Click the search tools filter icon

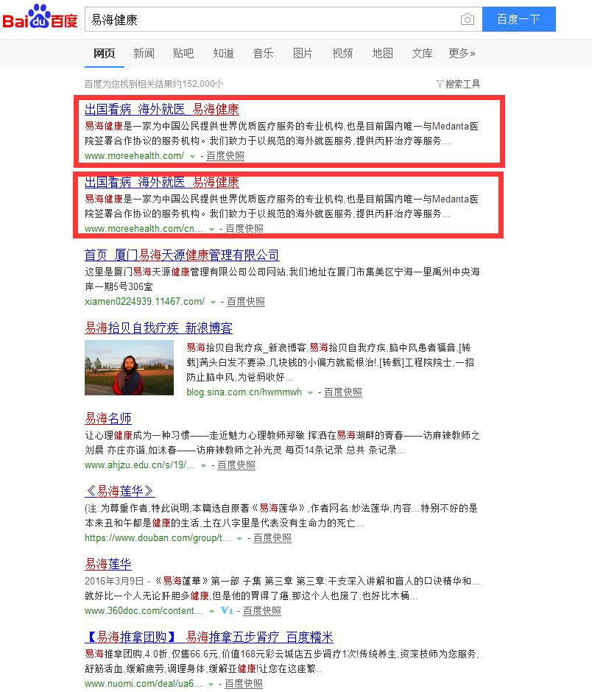tap(440, 84)
